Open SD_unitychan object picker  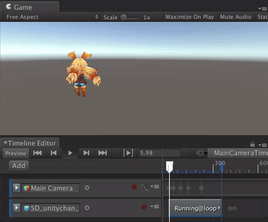point(87,208)
